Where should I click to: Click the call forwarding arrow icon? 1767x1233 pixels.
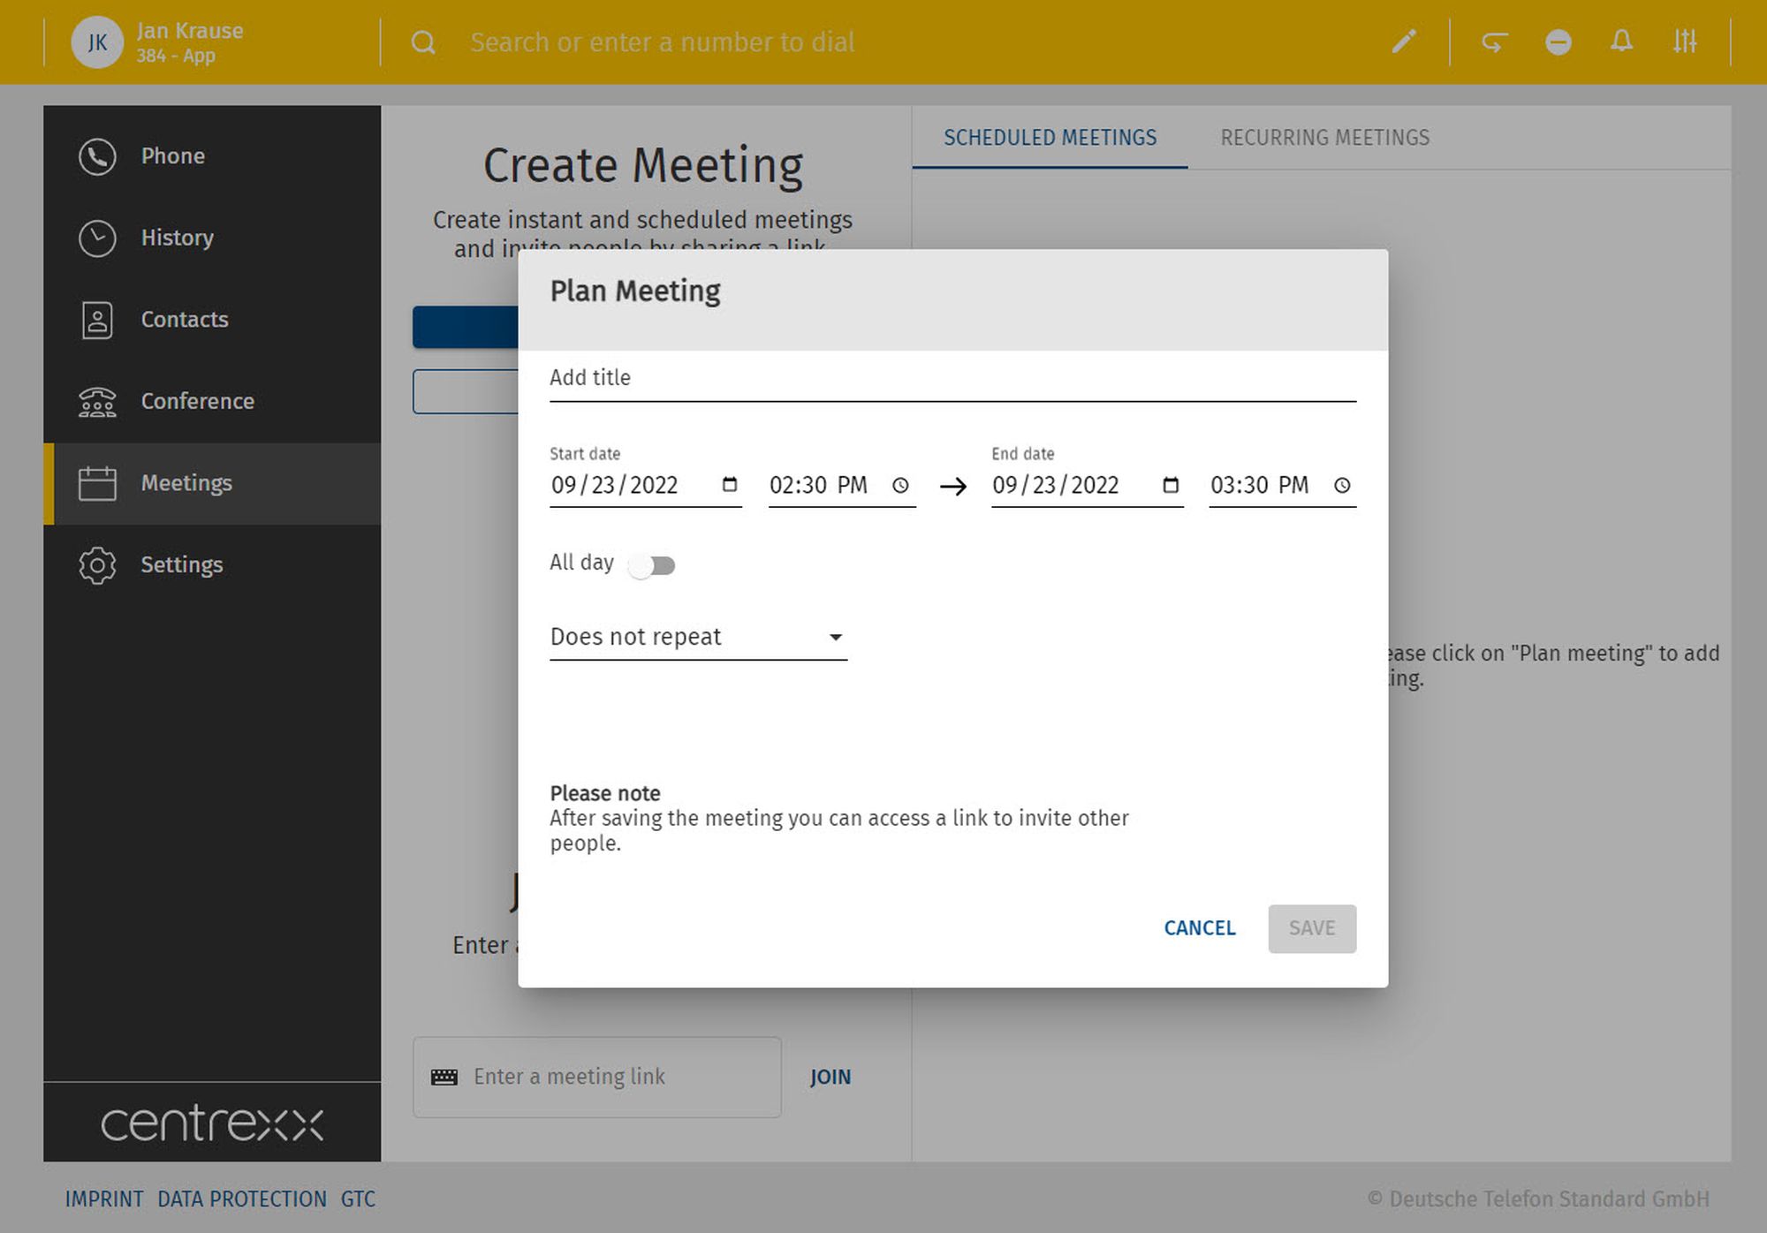tap(1494, 42)
